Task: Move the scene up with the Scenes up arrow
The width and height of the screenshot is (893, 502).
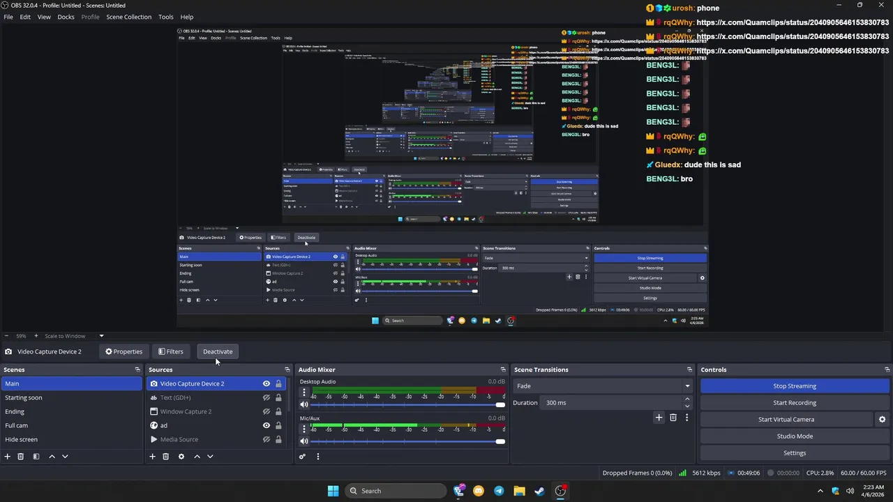Action: point(52,457)
